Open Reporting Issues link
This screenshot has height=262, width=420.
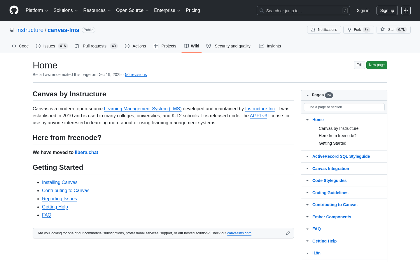[60, 199]
